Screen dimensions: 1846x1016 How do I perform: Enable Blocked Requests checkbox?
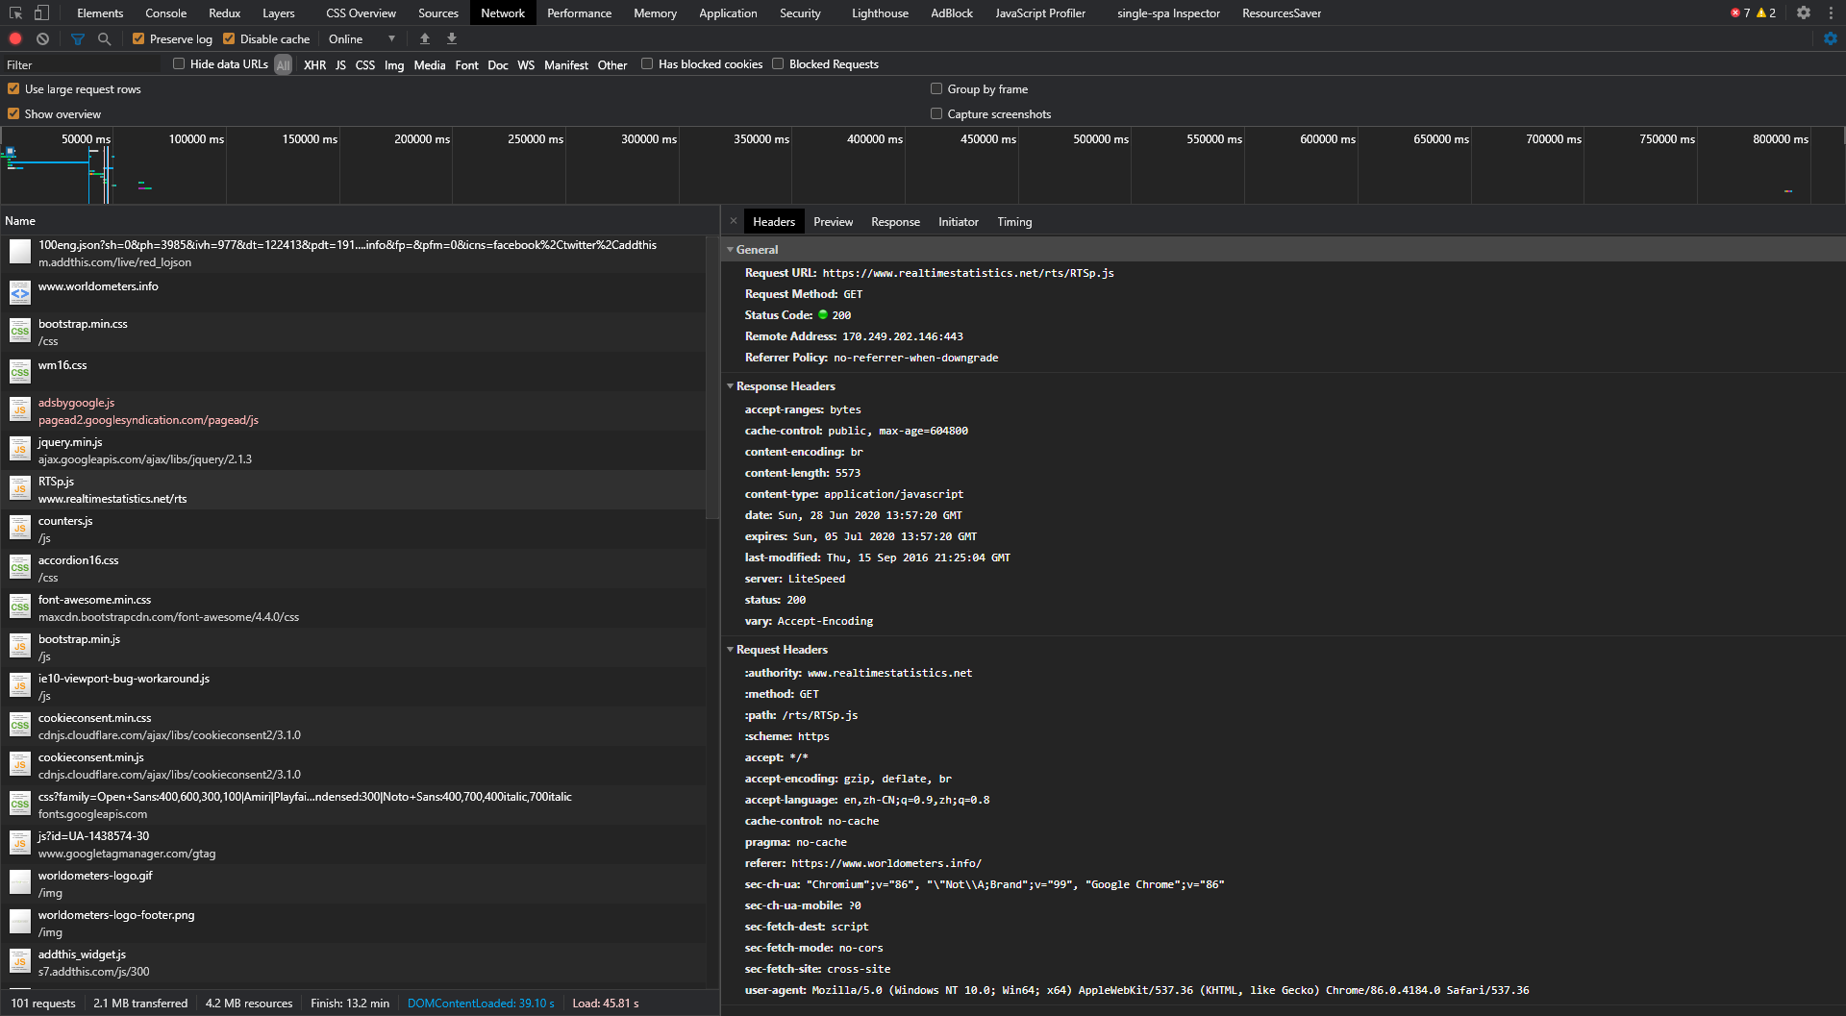[778, 64]
